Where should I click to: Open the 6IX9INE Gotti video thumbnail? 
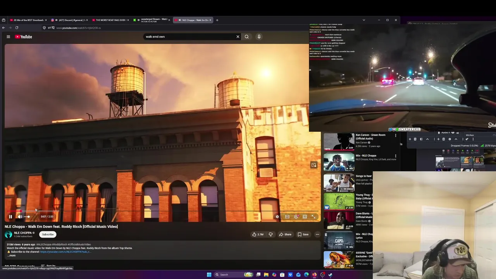tap(339, 260)
